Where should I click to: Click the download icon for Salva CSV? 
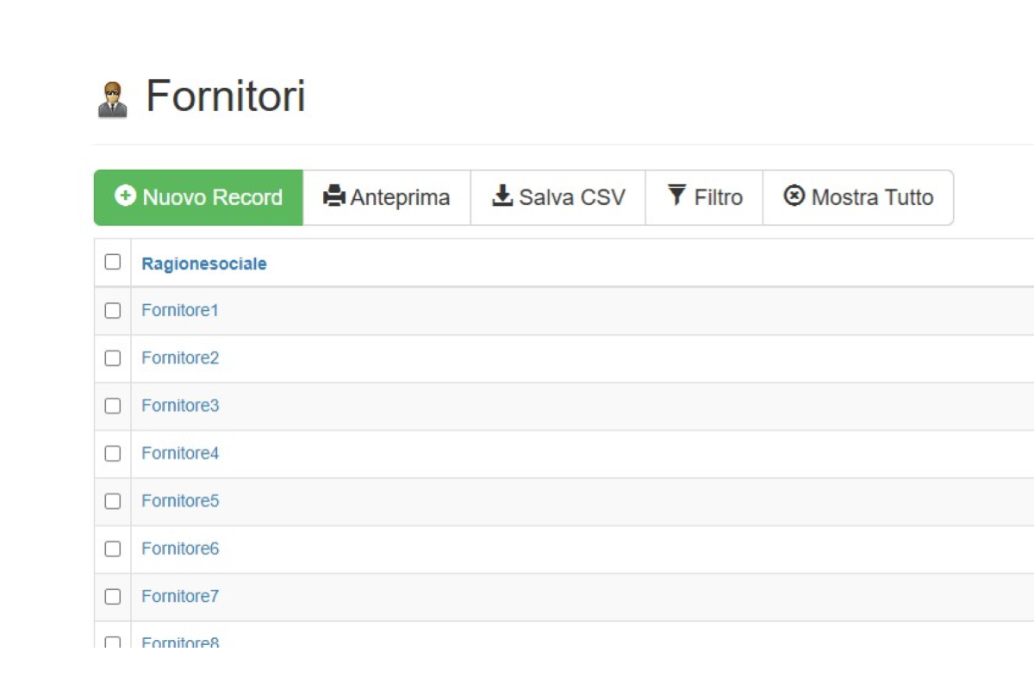502,196
